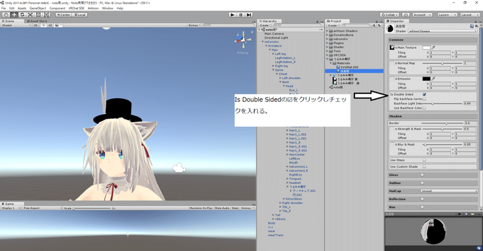Collapse Materials folder in Project

click(331, 63)
